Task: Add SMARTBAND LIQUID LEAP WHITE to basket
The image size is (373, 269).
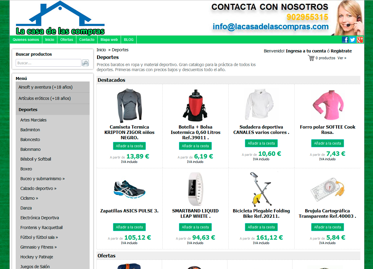Action: [x=195, y=227]
